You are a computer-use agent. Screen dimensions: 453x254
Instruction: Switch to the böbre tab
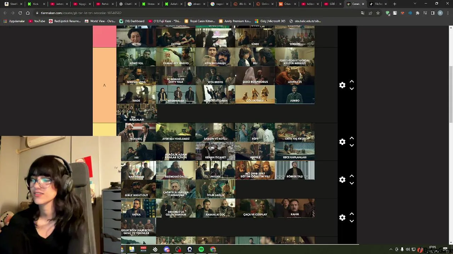tap(311, 4)
